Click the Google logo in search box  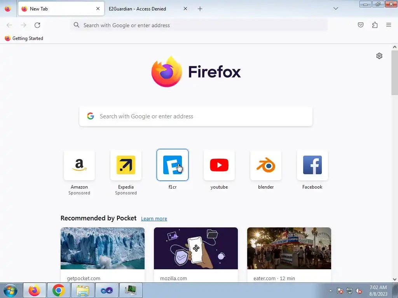(x=90, y=116)
